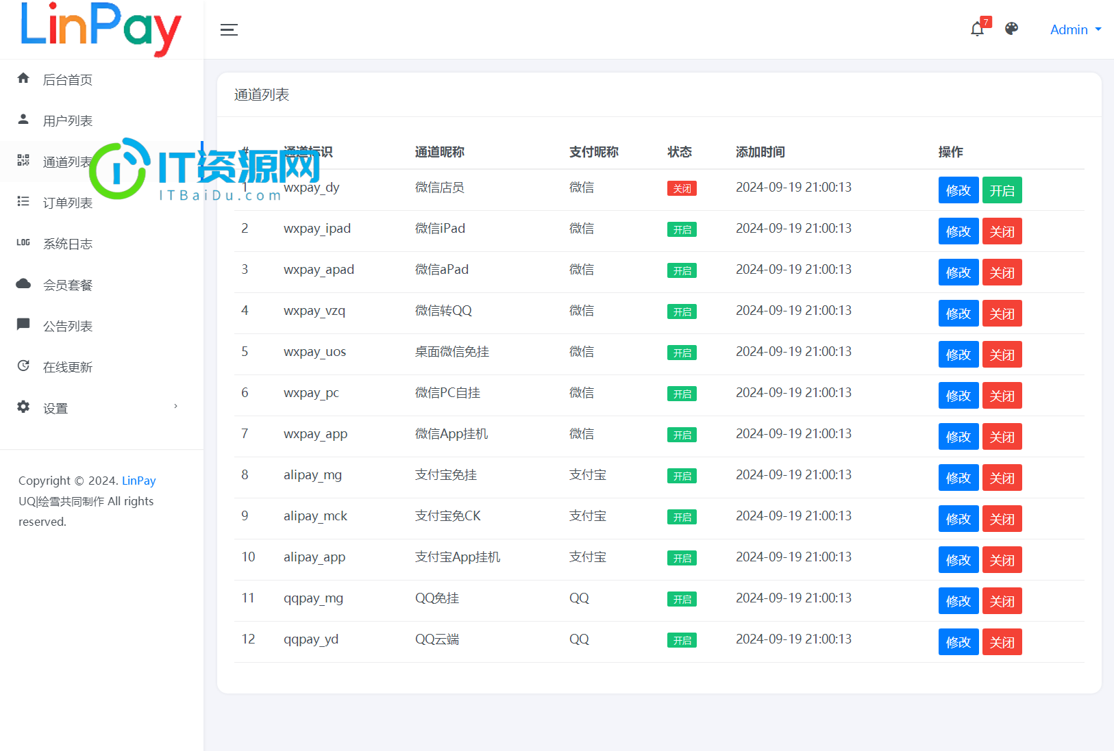This screenshot has width=1114, height=751.
Task: Open the theme palette icon
Action: point(1011,29)
